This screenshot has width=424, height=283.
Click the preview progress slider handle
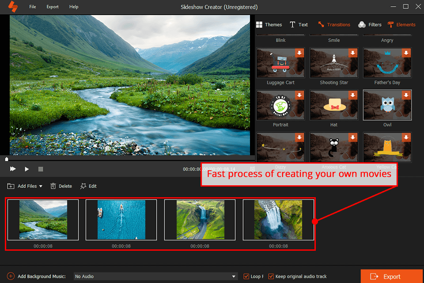[x=7, y=159]
